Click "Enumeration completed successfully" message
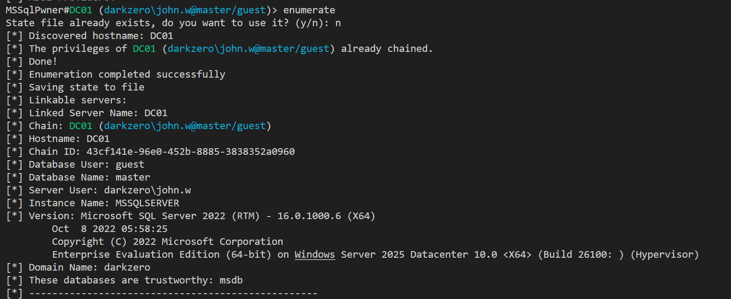 click(127, 75)
